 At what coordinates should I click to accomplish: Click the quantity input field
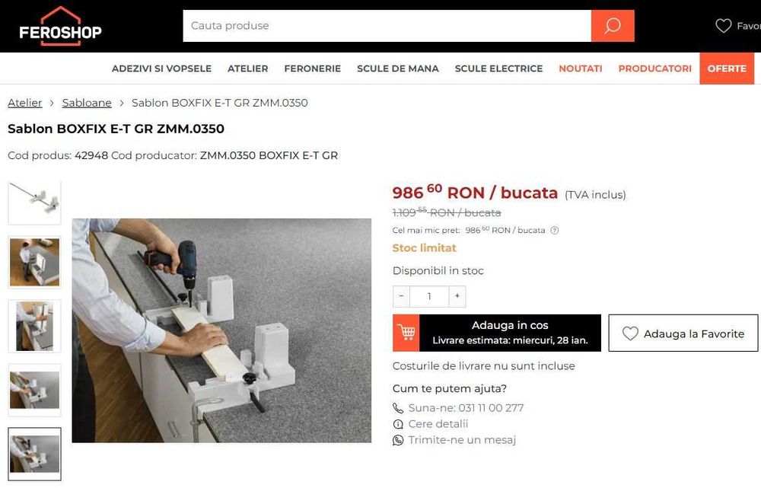click(429, 296)
